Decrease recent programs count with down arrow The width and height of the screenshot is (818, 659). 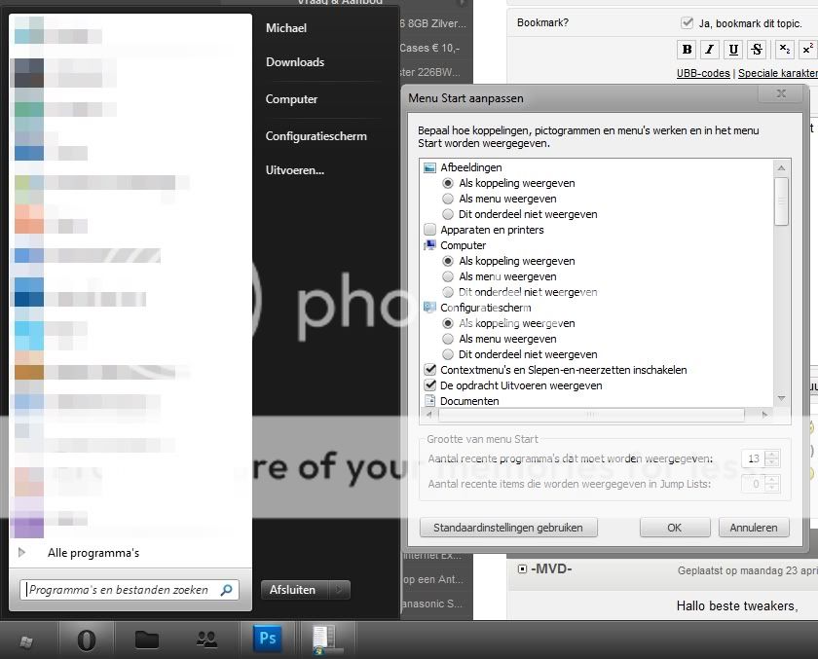point(771,463)
